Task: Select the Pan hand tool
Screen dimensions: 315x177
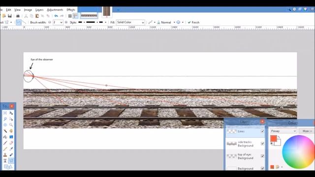Action: 11,131
